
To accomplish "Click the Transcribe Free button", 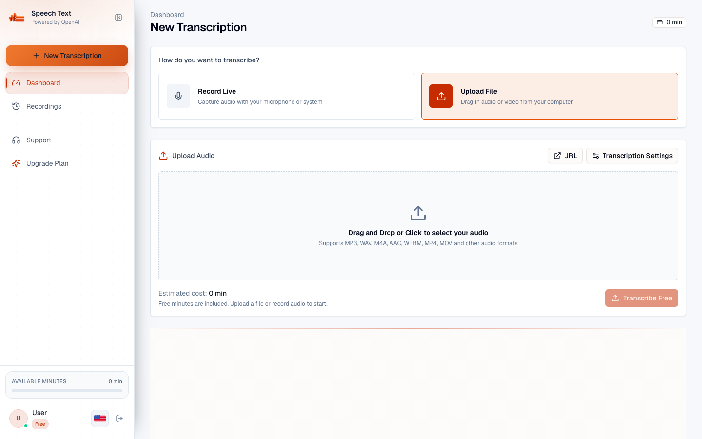I will (x=642, y=298).
